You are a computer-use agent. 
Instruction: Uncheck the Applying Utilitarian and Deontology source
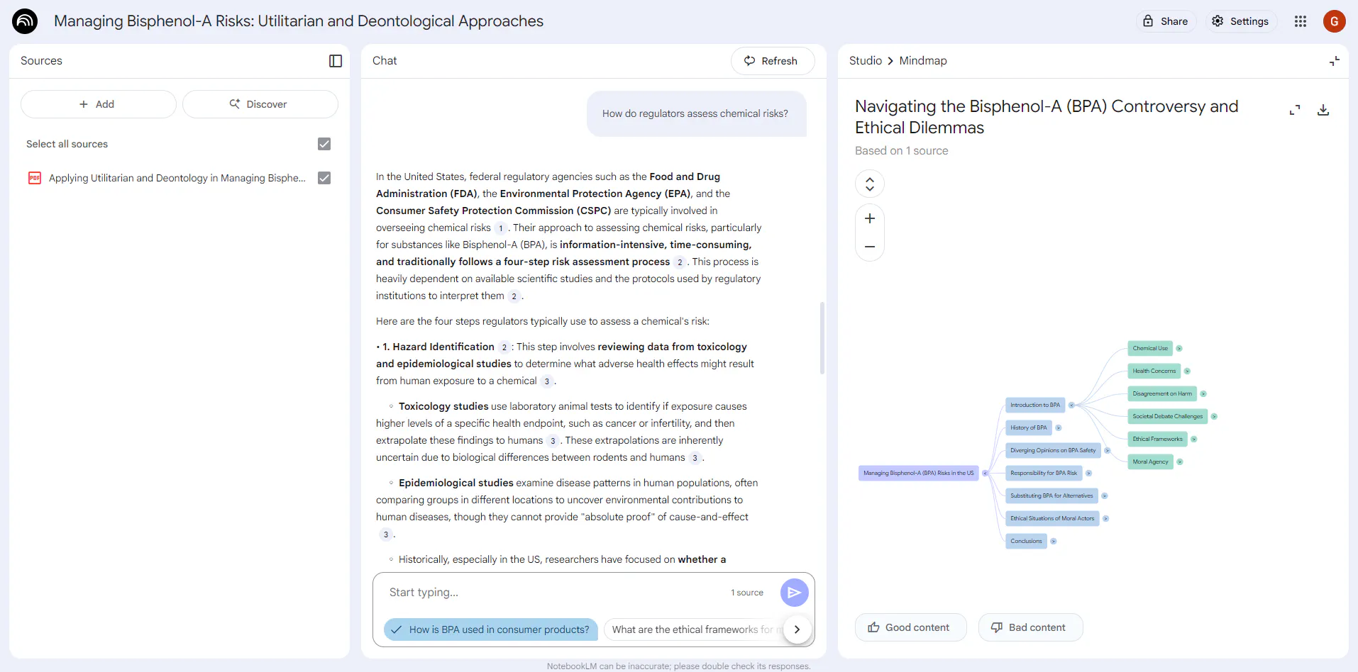click(x=324, y=178)
